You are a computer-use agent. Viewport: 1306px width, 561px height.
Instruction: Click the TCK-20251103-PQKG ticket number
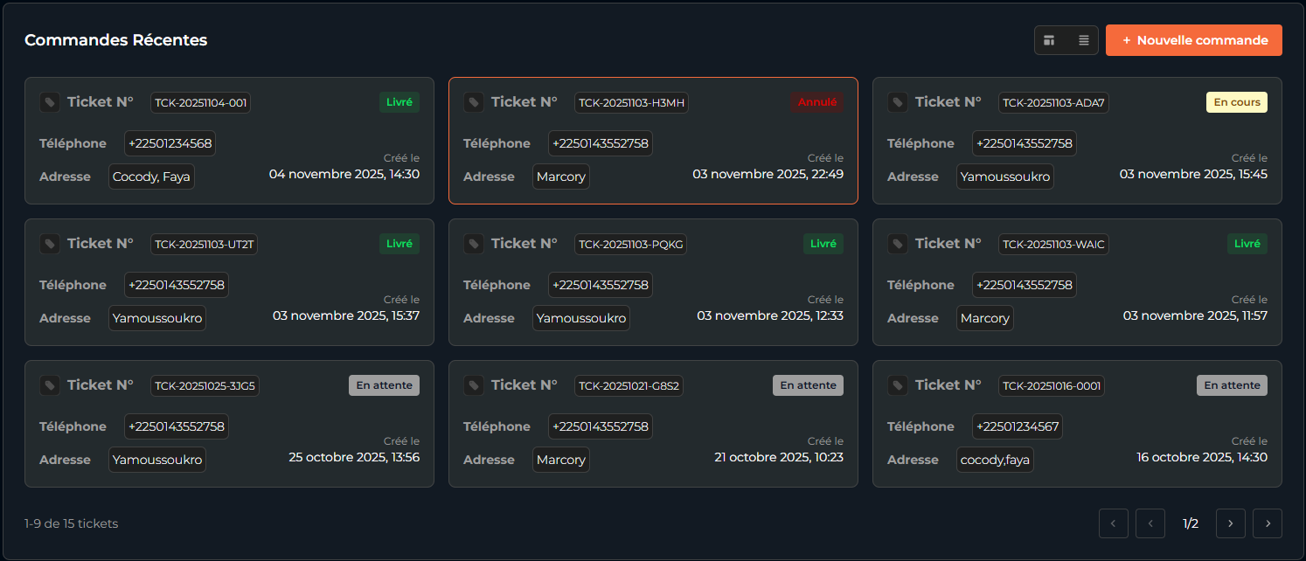[x=630, y=244]
